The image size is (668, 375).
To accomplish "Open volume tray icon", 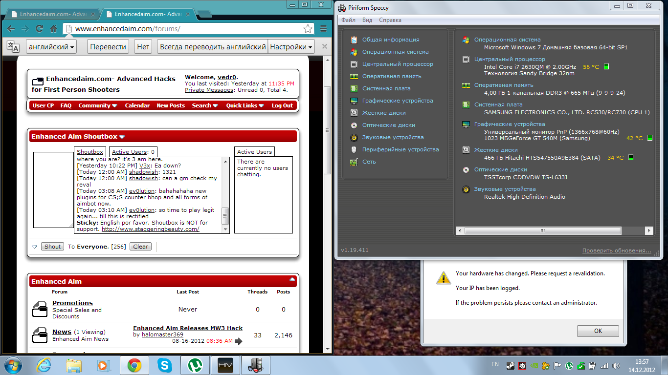I will 616,365.
